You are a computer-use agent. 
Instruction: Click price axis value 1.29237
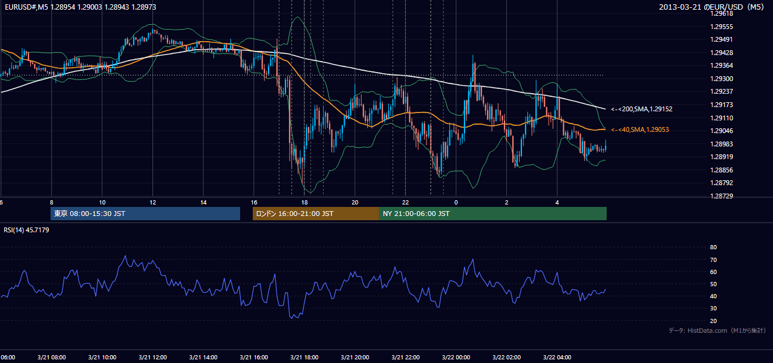point(722,92)
